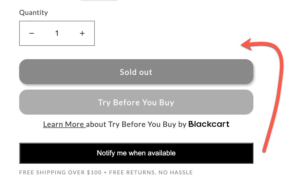The width and height of the screenshot is (288, 193).
Task: Select the quantity value field showing 1
Action: point(57,33)
